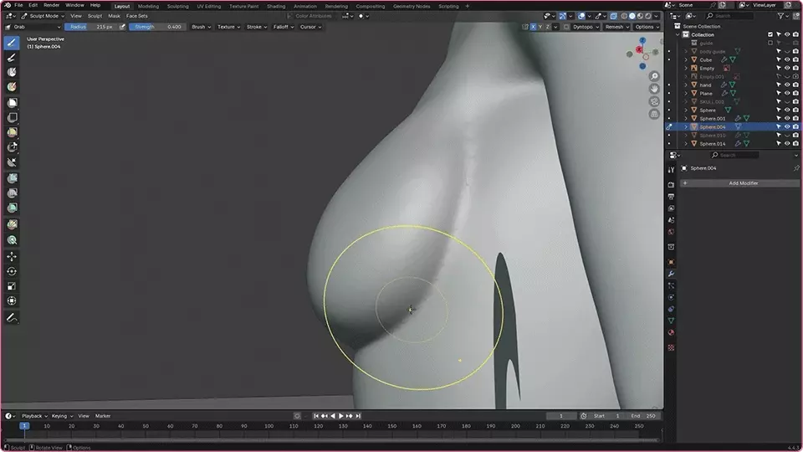Toggle X-ray display button

613,16
